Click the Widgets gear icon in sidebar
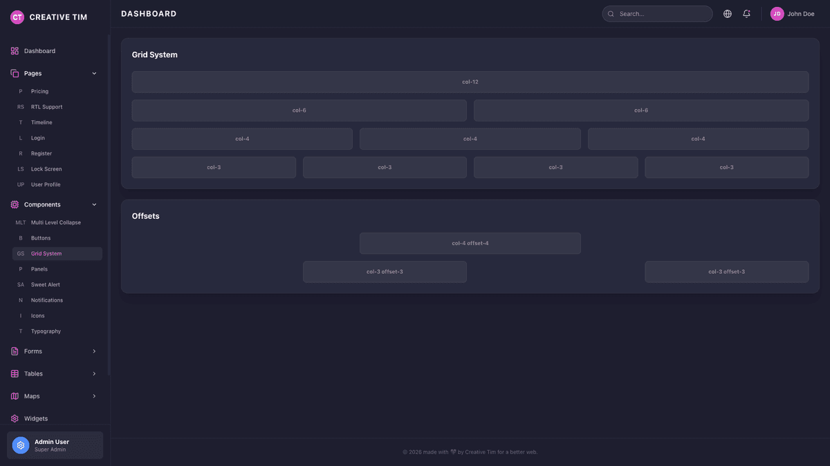This screenshot has width=830, height=466. pyautogui.click(x=13, y=418)
